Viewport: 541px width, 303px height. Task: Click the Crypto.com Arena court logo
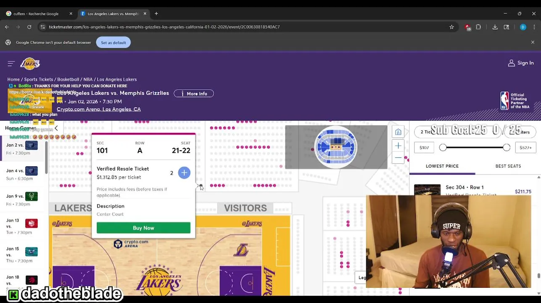[131, 244]
